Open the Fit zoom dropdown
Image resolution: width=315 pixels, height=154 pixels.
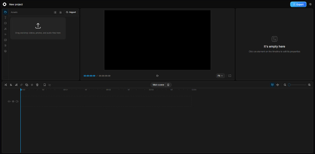pos(220,76)
